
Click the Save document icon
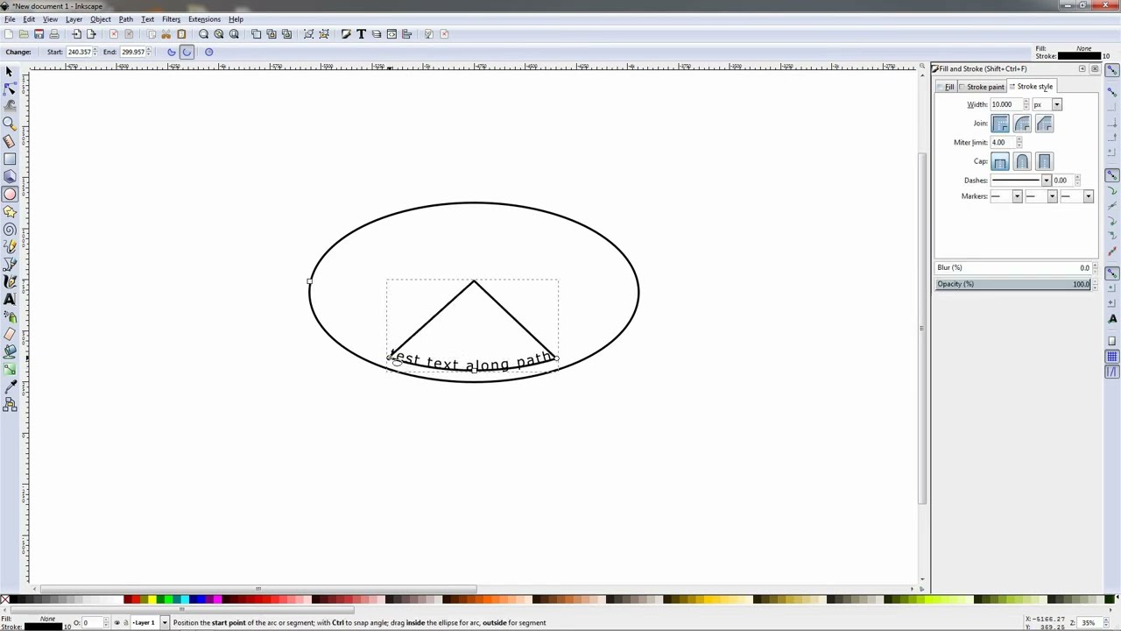click(x=39, y=34)
